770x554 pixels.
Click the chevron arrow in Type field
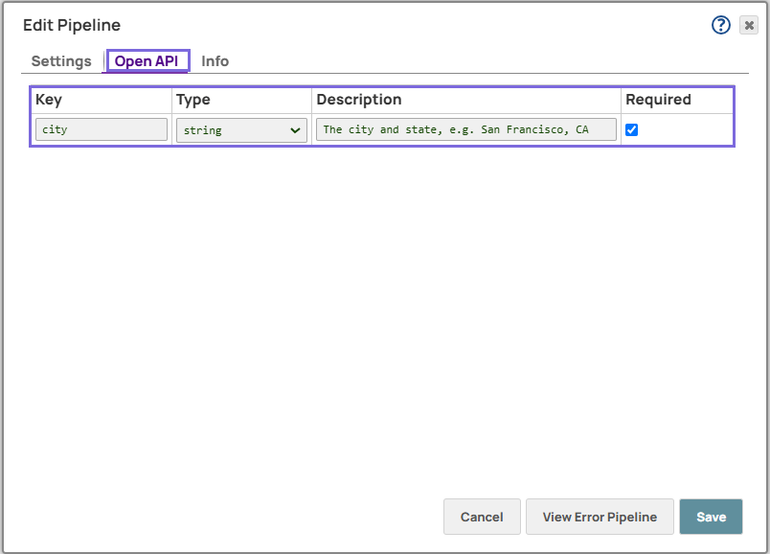pyautogui.click(x=295, y=130)
